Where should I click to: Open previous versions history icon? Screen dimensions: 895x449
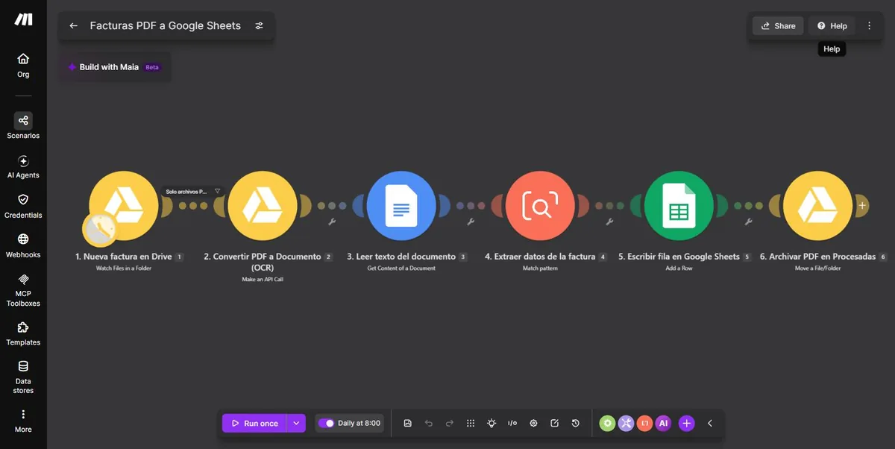point(576,423)
